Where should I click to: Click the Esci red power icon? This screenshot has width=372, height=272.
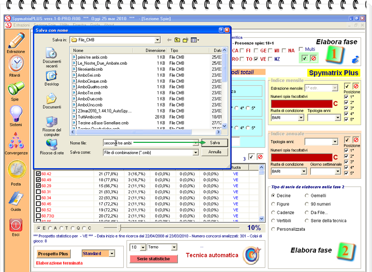coord(16,225)
